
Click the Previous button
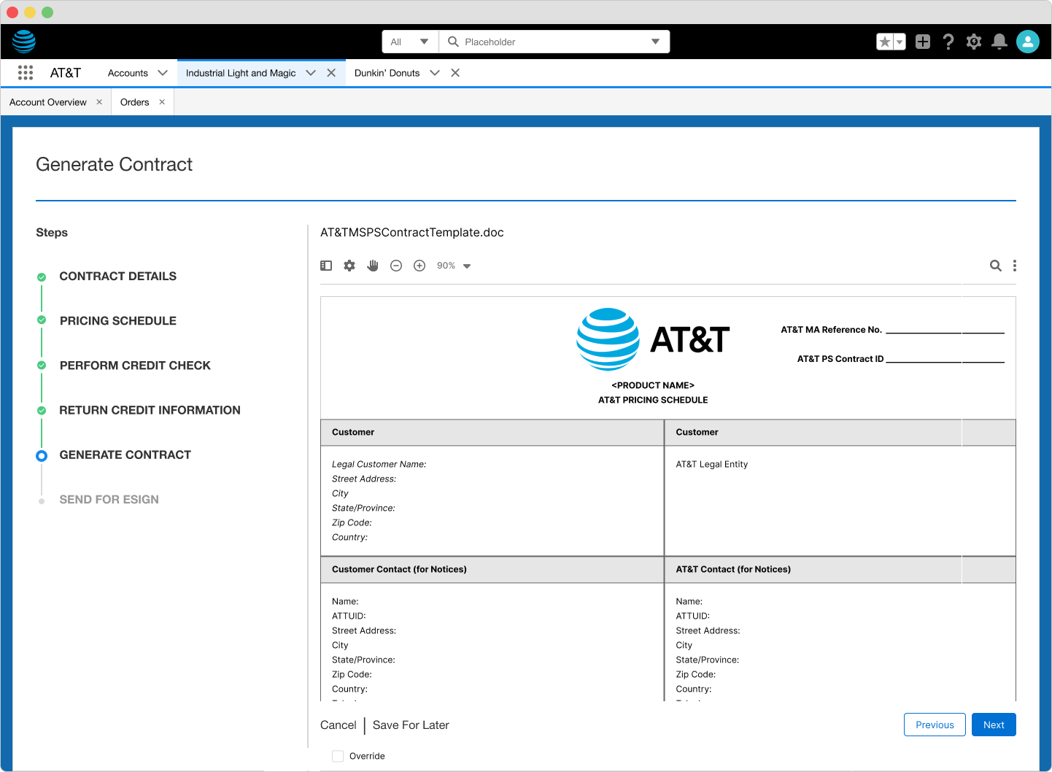[x=935, y=725]
